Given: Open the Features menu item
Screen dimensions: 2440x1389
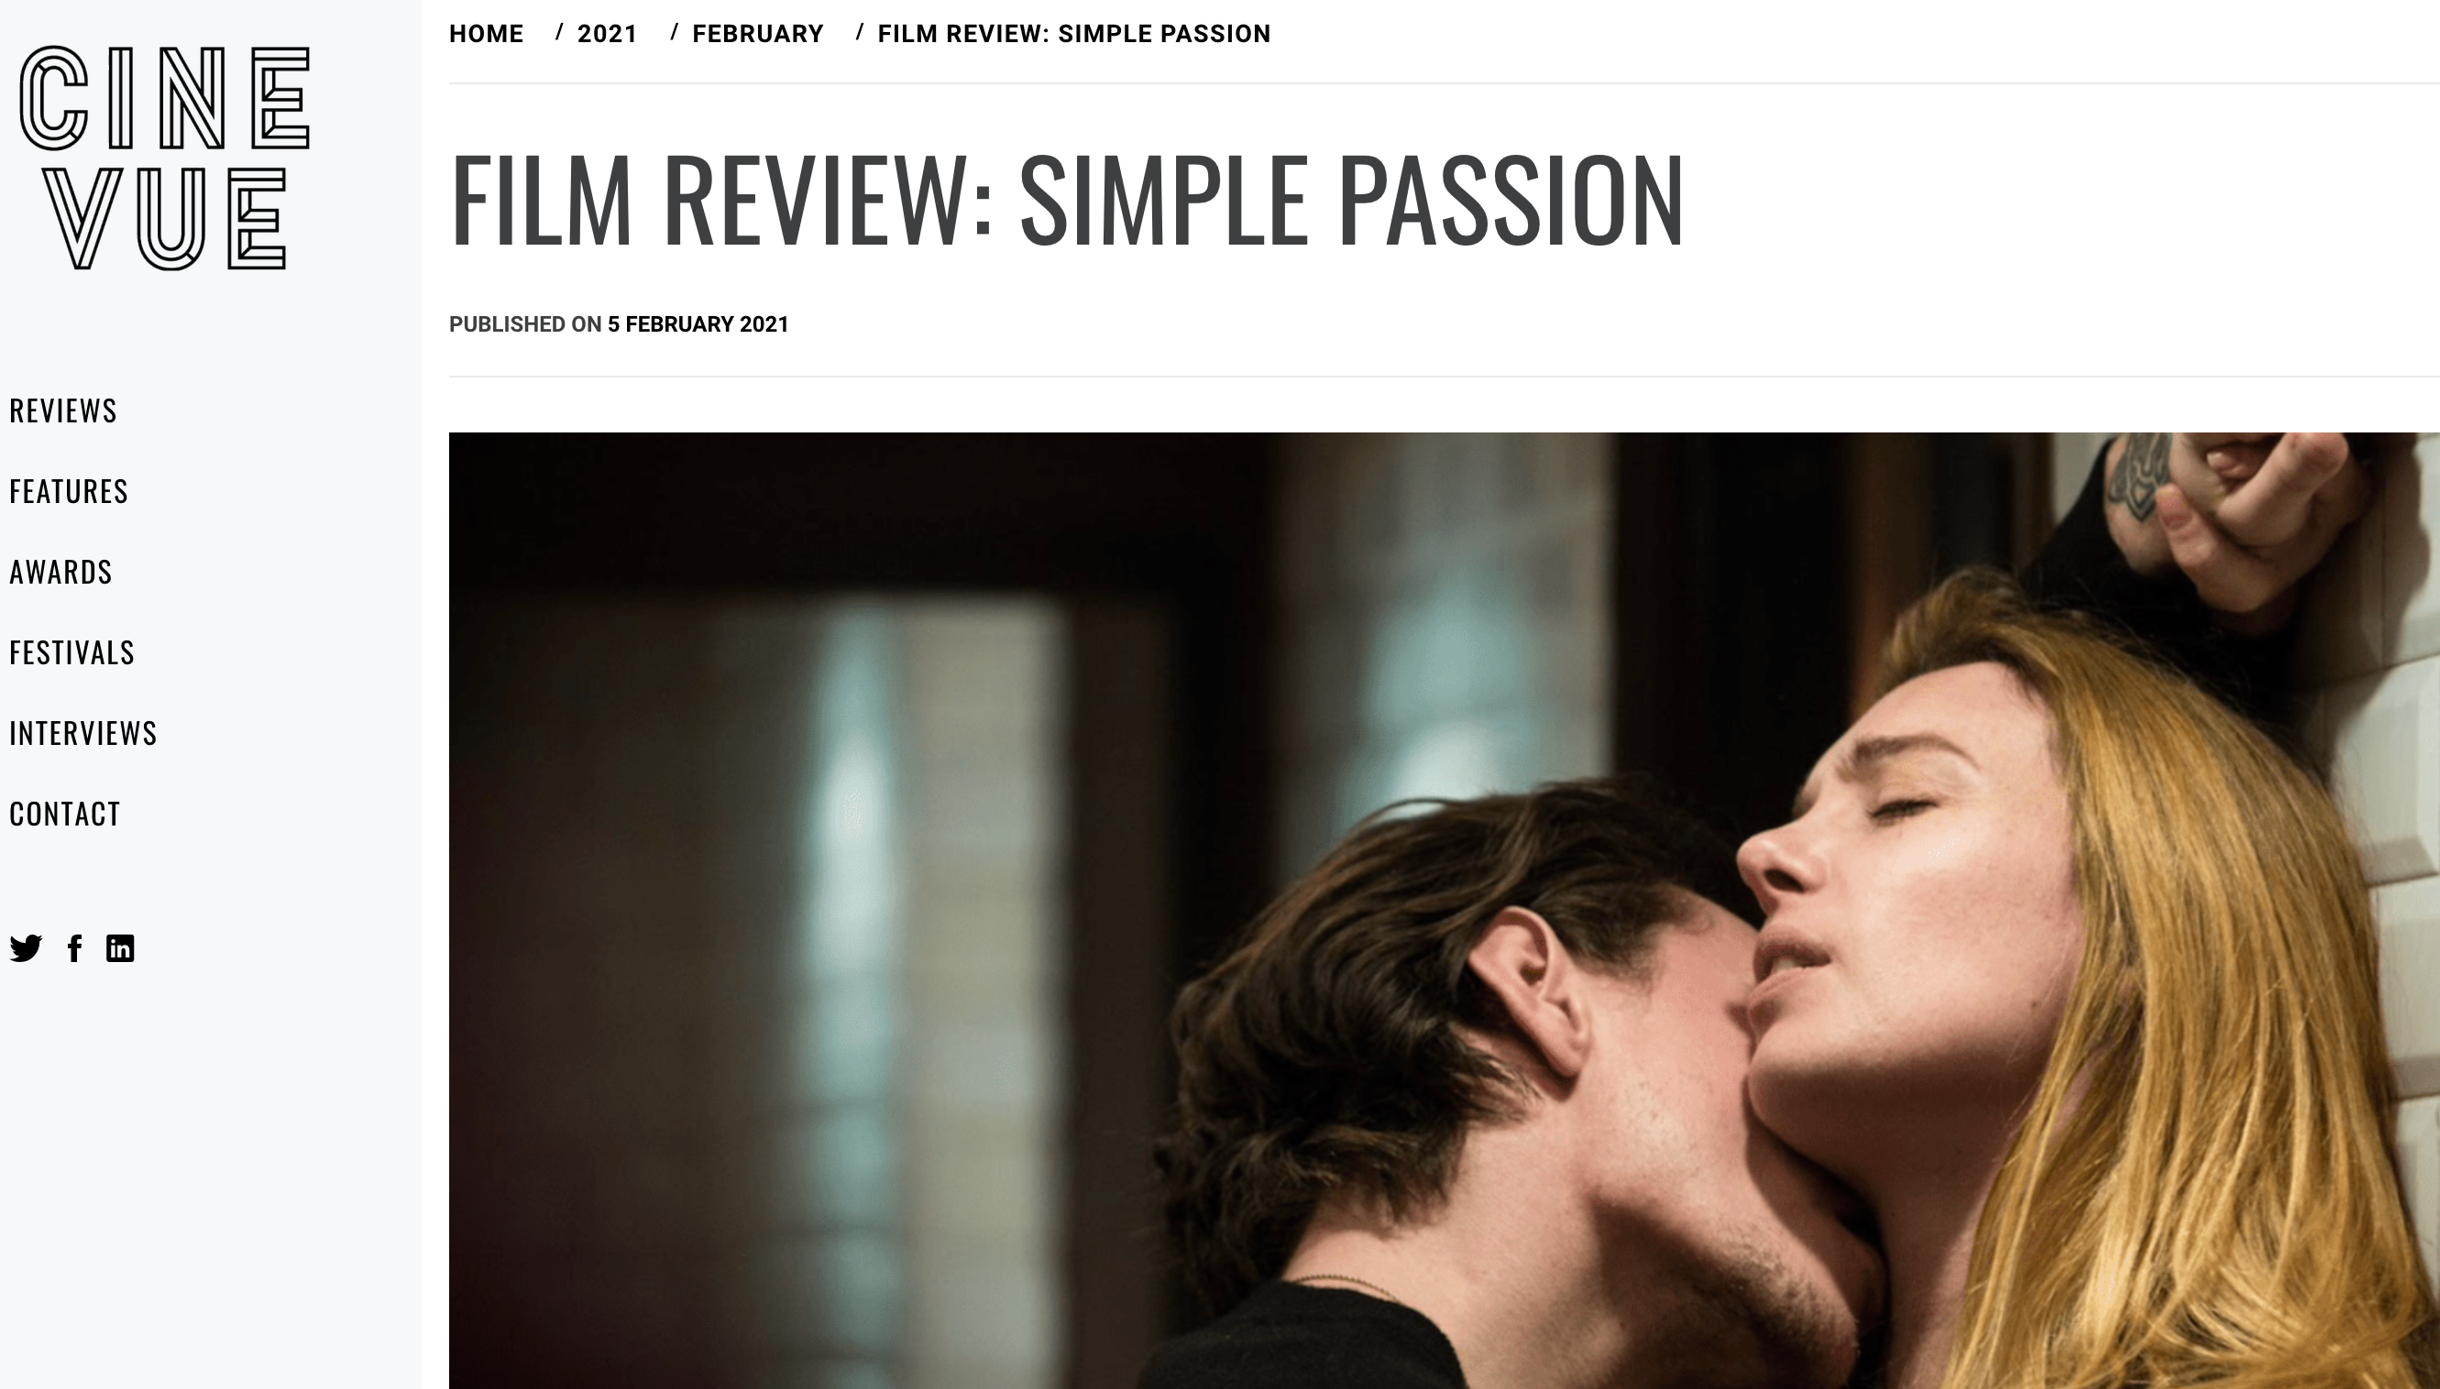Looking at the screenshot, I should pos(69,491).
